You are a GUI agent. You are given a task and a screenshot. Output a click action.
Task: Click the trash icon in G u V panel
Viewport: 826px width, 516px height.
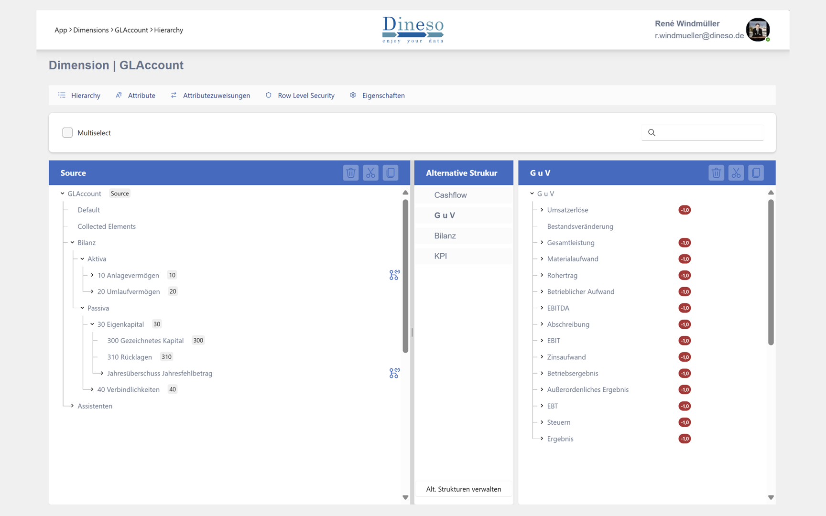(x=716, y=173)
